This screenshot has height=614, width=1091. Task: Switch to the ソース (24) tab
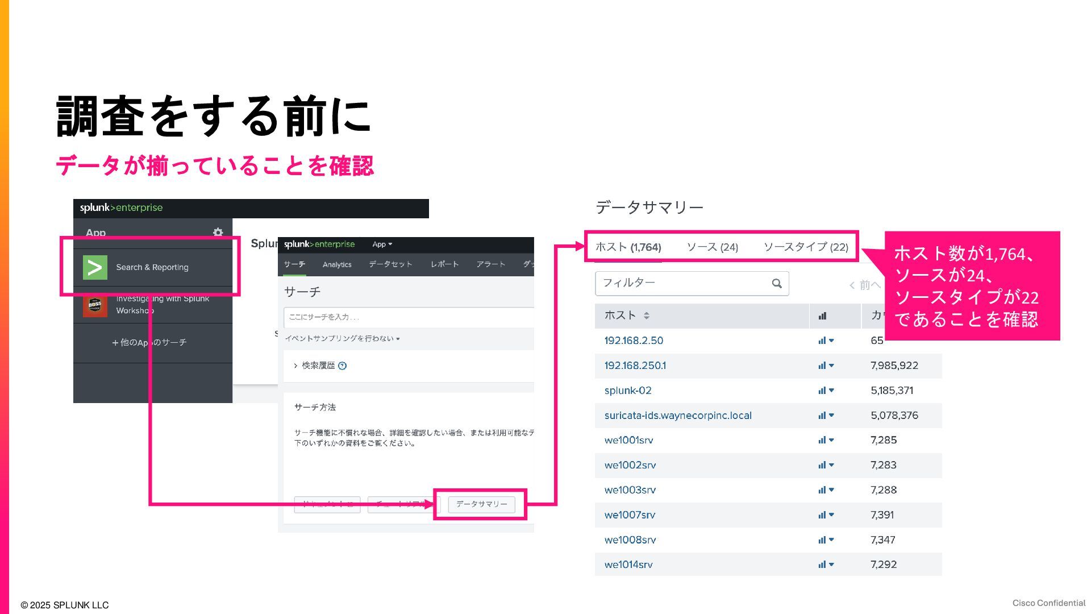click(x=712, y=247)
